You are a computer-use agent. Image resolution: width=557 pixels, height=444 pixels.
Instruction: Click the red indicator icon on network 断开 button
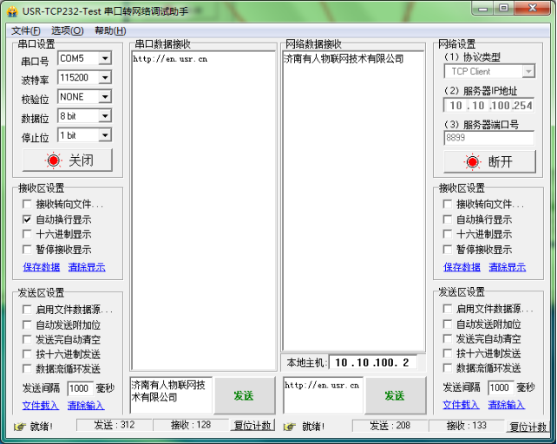click(473, 161)
